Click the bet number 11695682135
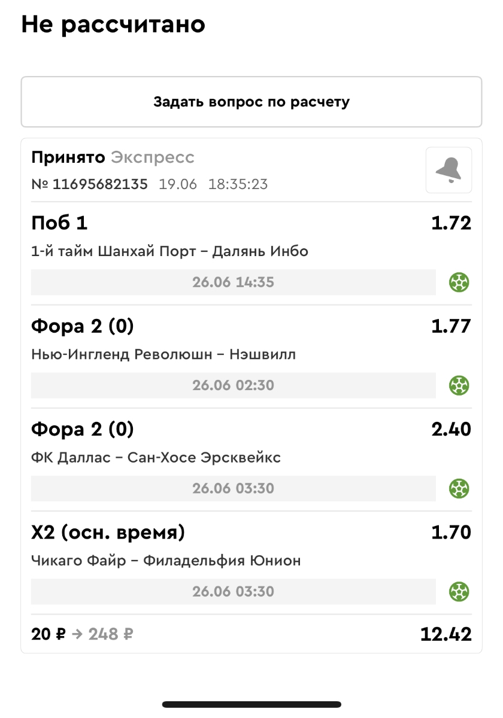This screenshot has height=718, width=503. (x=99, y=184)
